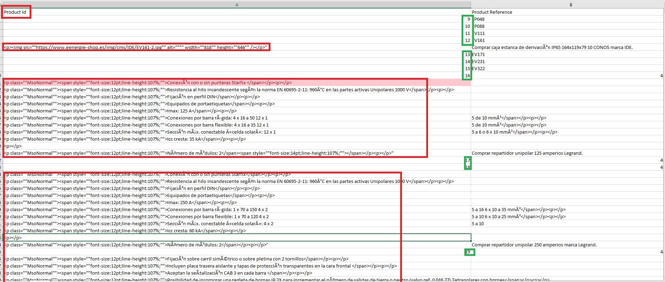Select the cell with product id 15
The height and width of the screenshot is (282, 665).
237,68
